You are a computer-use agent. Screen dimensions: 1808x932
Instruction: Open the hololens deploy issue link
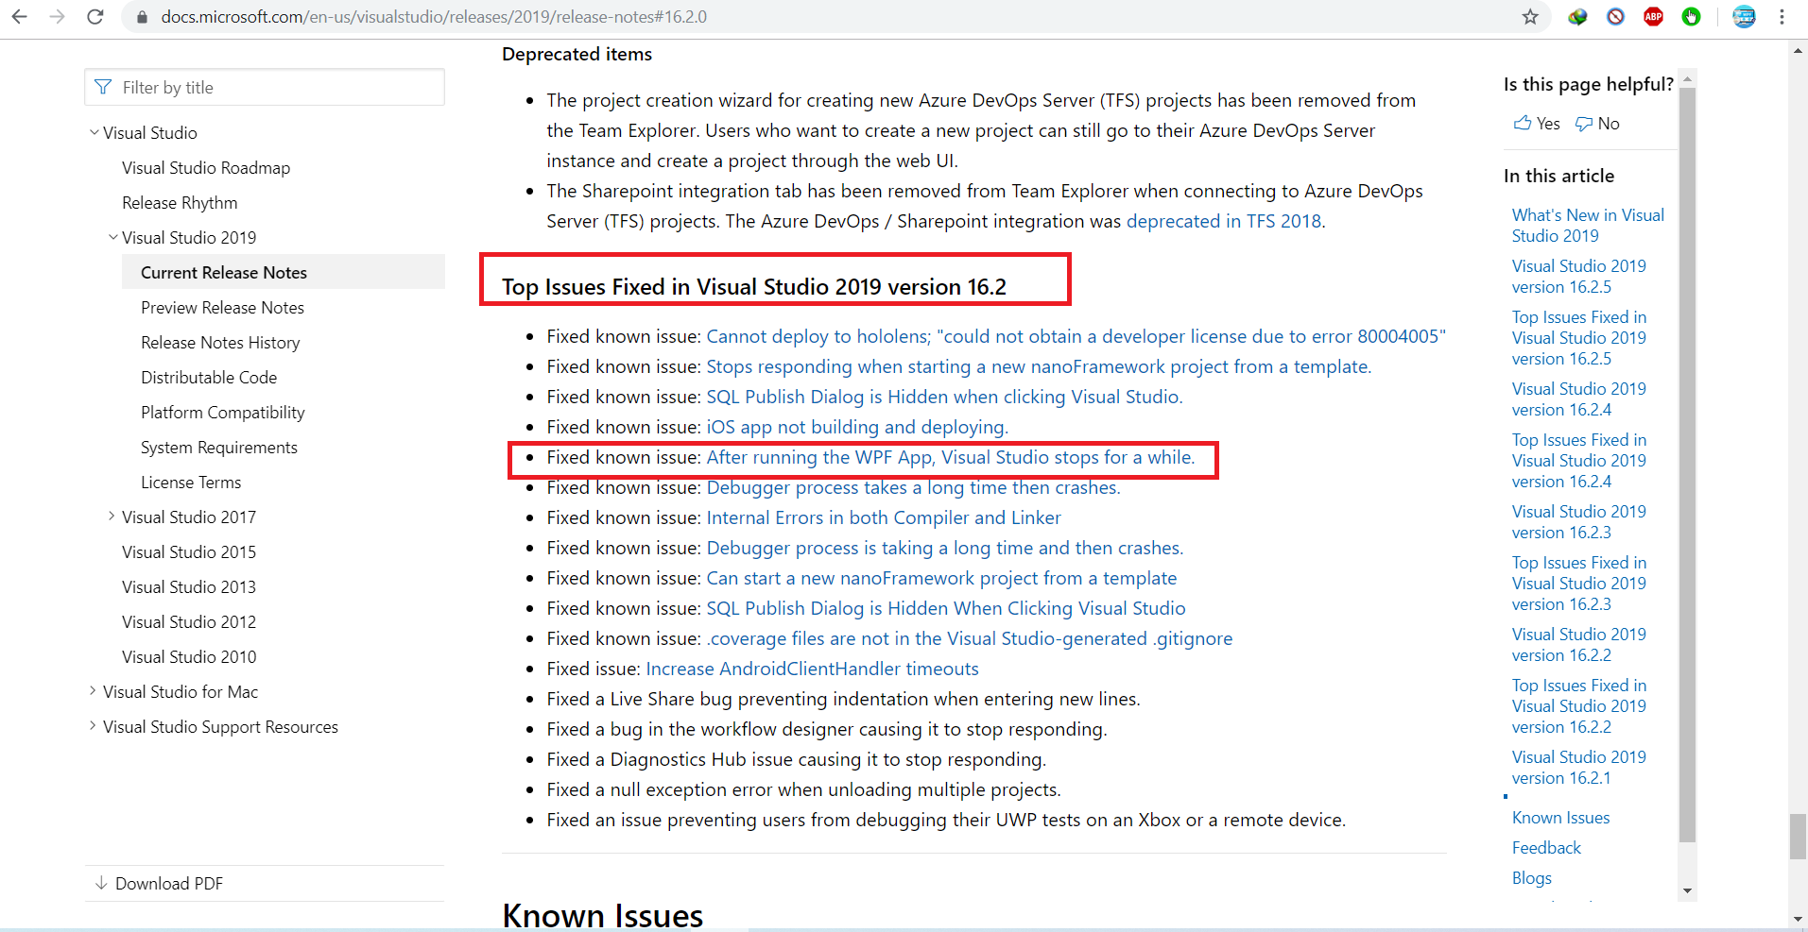click(1076, 336)
